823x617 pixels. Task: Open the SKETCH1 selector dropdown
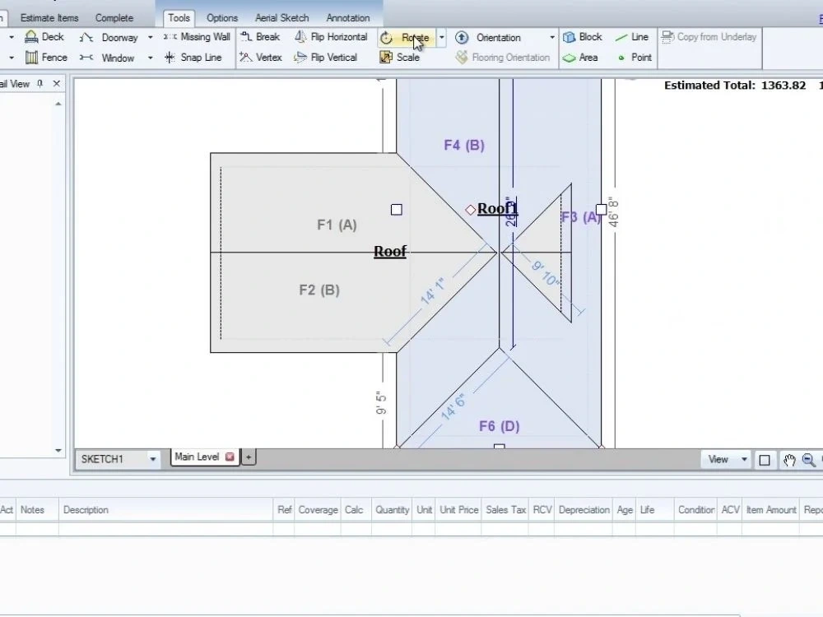(151, 459)
